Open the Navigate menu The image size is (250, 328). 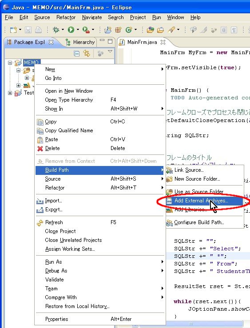coord(92,17)
